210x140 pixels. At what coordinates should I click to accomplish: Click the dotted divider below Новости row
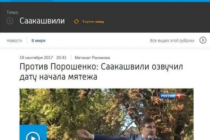pyautogui.click(x=105, y=48)
